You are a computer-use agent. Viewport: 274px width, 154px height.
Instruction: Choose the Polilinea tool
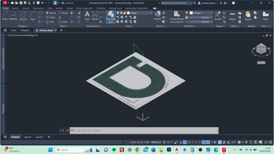click(x=13, y=16)
